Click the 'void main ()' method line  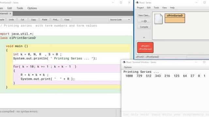click(x=17, y=46)
